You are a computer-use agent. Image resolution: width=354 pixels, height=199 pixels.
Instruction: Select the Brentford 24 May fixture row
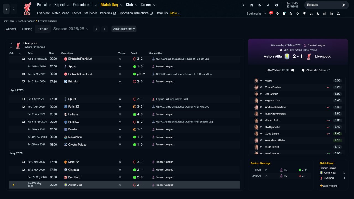tap(124, 177)
